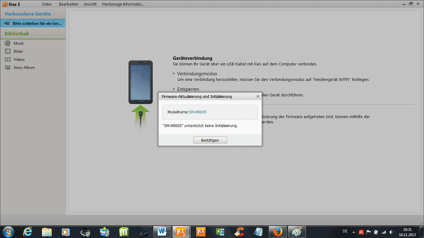This screenshot has height=238, width=424.
Task: Click the Story-Album book icon
Action: click(8, 68)
